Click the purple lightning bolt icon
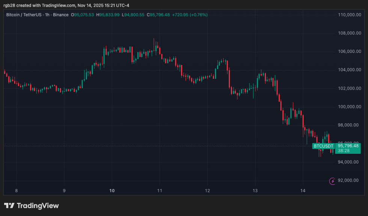 click(x=332, y=181)
